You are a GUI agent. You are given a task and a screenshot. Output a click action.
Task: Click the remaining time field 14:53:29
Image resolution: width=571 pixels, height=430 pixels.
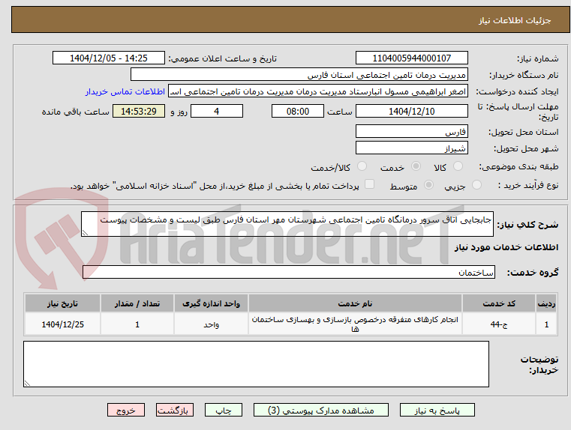click(x=139, y=111)
